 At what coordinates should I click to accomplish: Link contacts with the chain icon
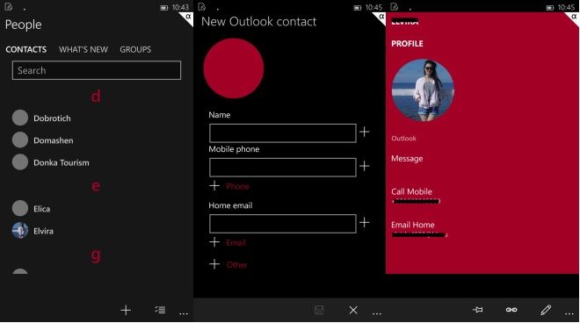tap(511, 310)
